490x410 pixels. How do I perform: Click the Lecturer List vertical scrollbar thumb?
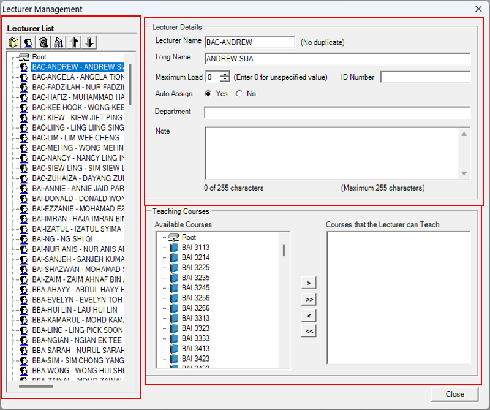130,85
